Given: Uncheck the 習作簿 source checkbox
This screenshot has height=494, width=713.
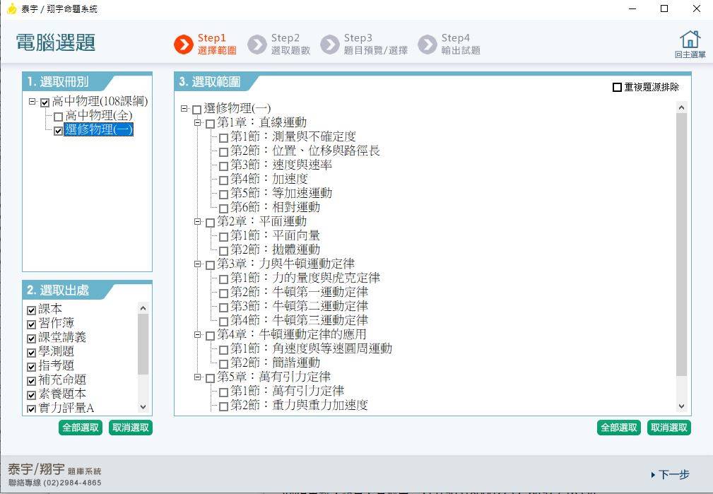Looking at the screenshot, I should point(31,325).
